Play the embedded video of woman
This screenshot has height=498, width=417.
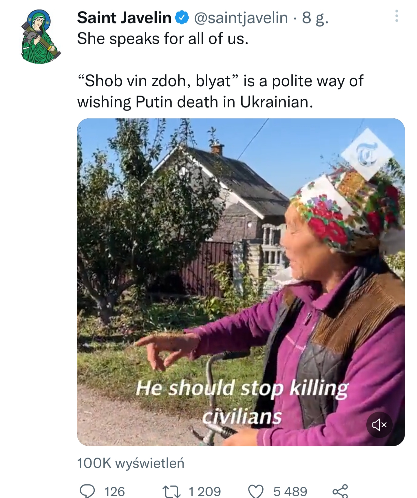[x=241, y=282]
